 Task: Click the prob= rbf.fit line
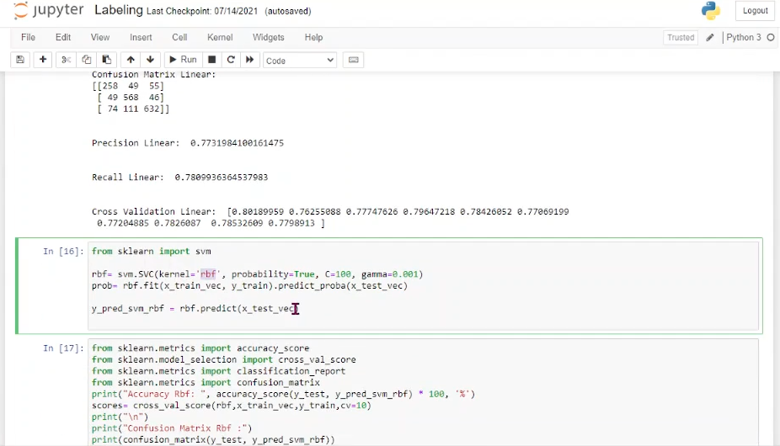pos(249,286)
